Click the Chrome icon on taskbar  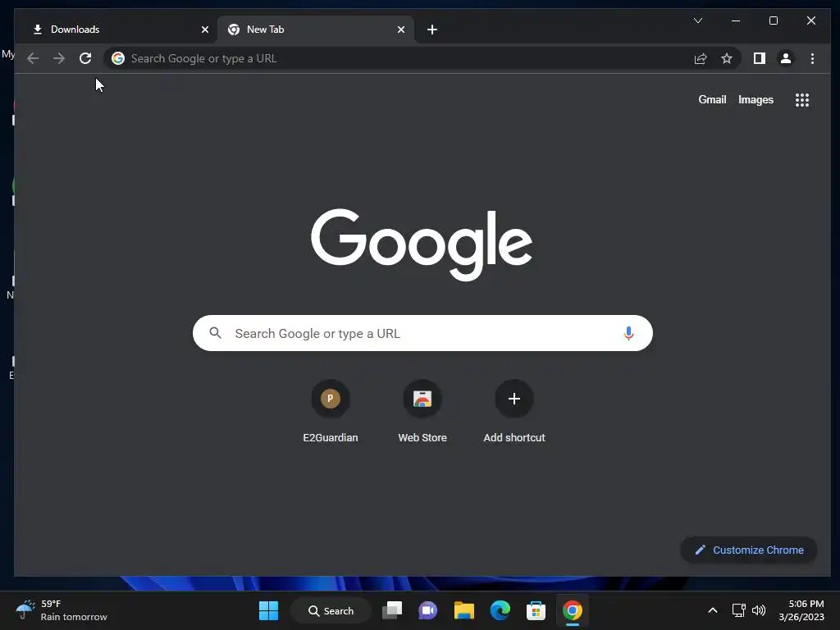coord(572,610)
